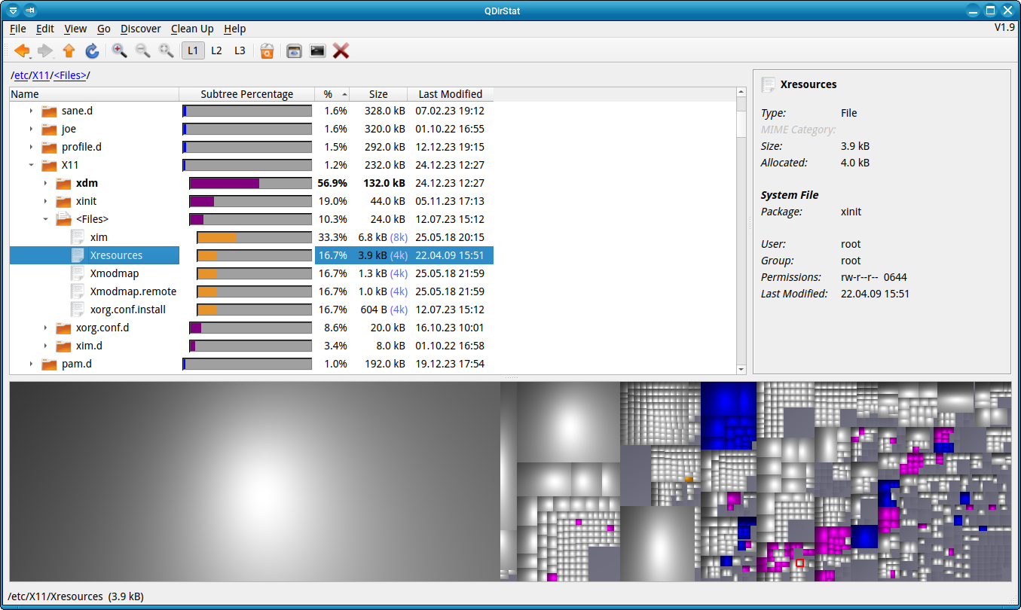This screenshot has width=1021, height=610.
Task: Open the Discover menu
Action: pos(141,29)
